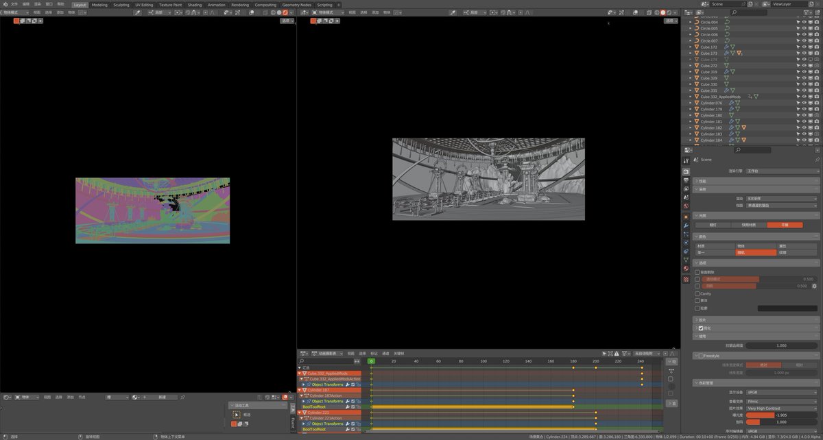Toggle eye icon for Cylinder.076

coord(804,103)
